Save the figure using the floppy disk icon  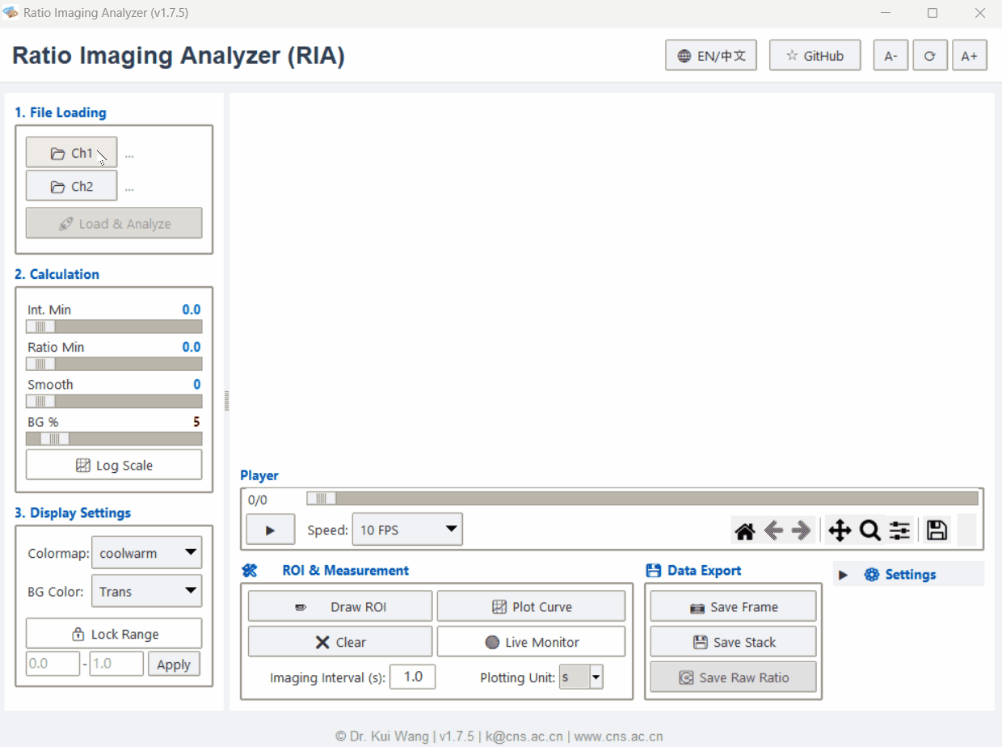pos(936,530)
